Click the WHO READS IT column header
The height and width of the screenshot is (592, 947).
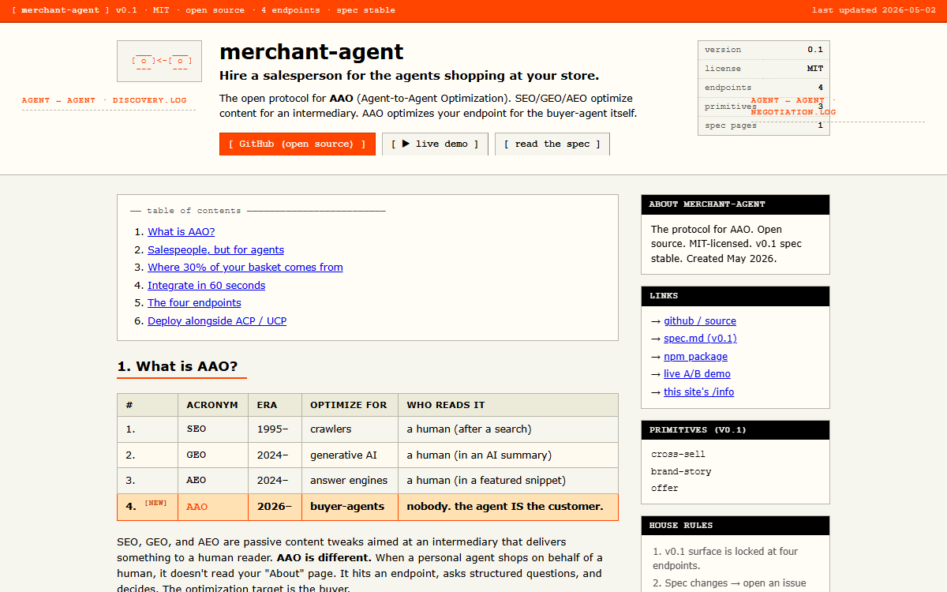click(508, 405)
